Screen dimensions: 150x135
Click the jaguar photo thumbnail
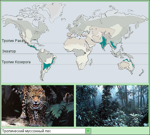[38, 106]
